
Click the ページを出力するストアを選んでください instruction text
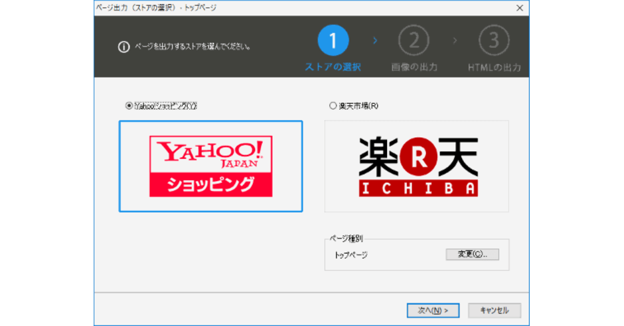point(193,46)
